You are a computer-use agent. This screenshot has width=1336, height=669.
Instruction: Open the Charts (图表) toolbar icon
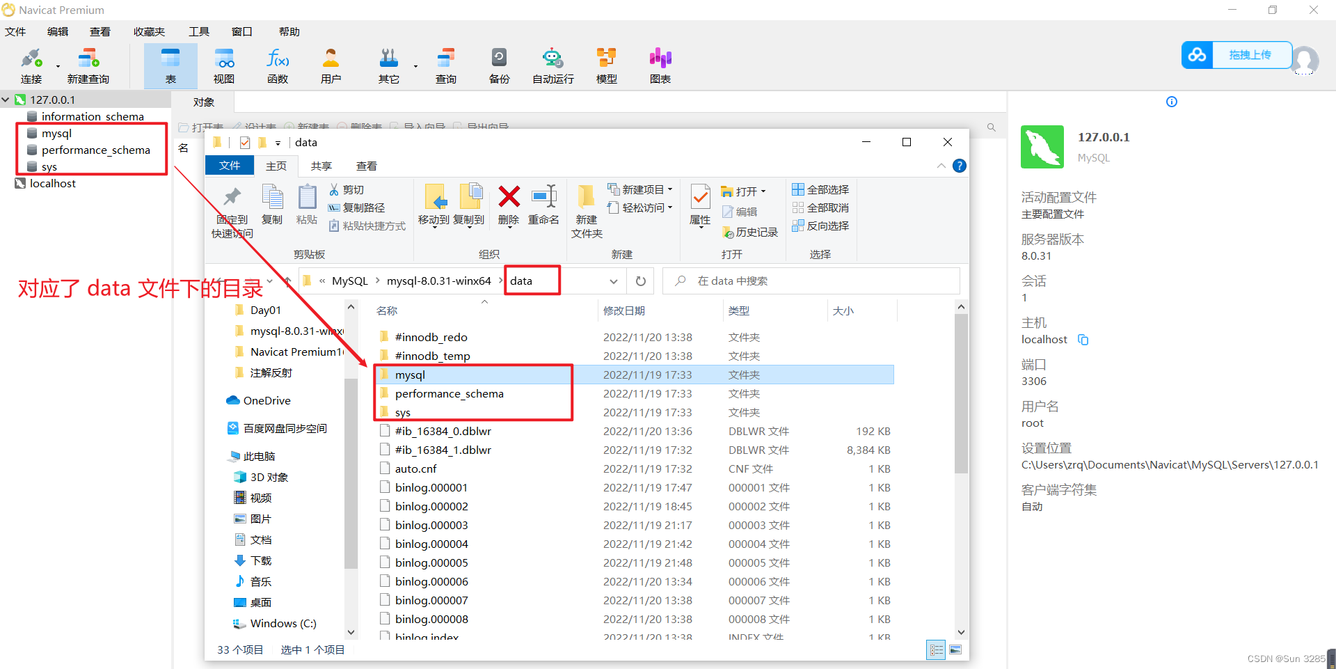[x=660, y=66]
